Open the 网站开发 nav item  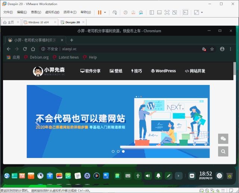coord(195,71)
